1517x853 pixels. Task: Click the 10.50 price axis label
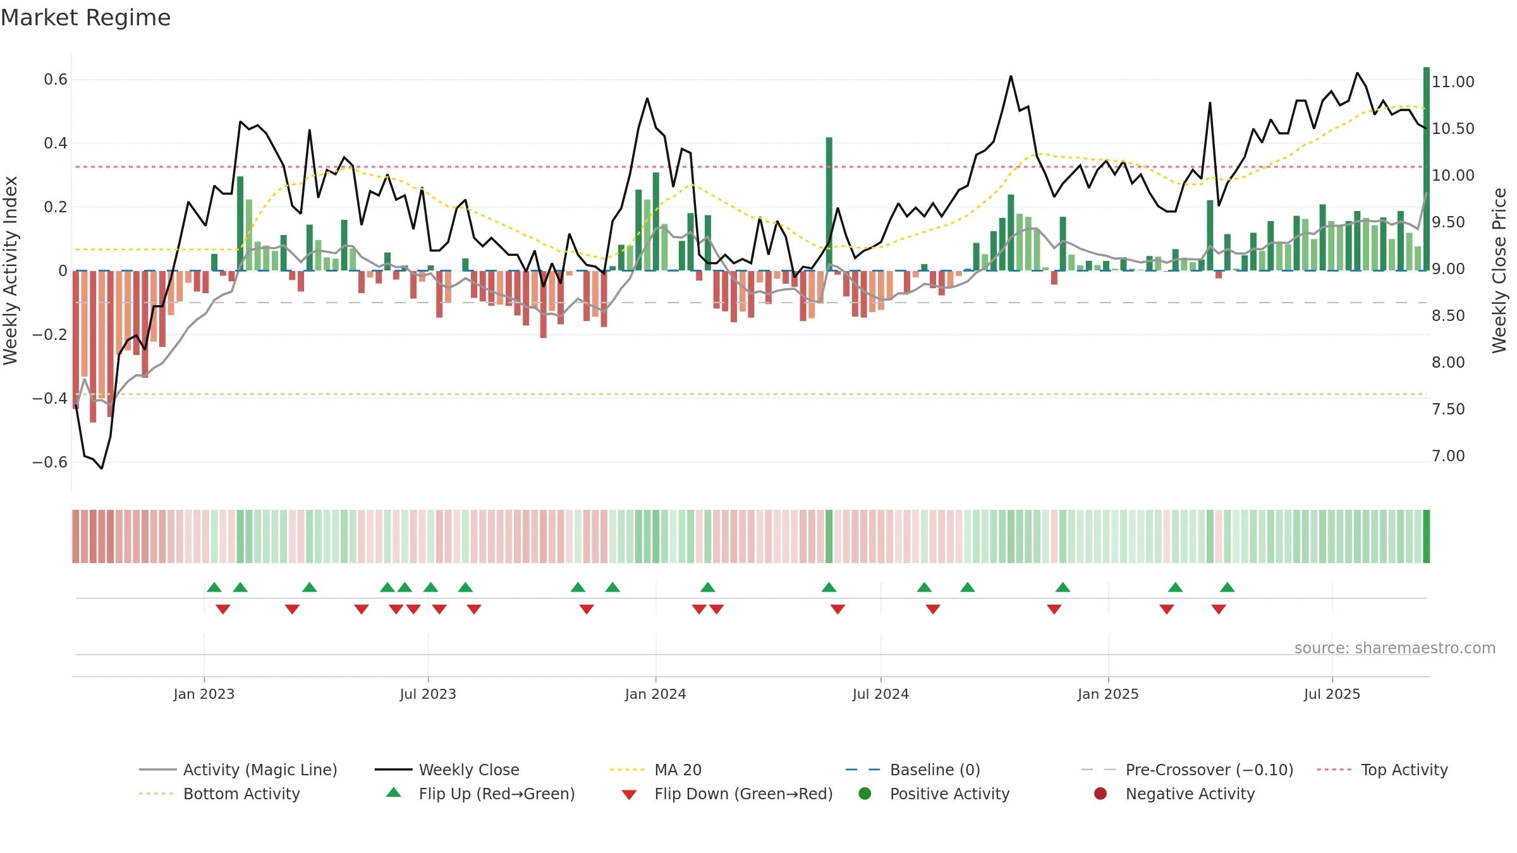click(x=1453, y=128)
